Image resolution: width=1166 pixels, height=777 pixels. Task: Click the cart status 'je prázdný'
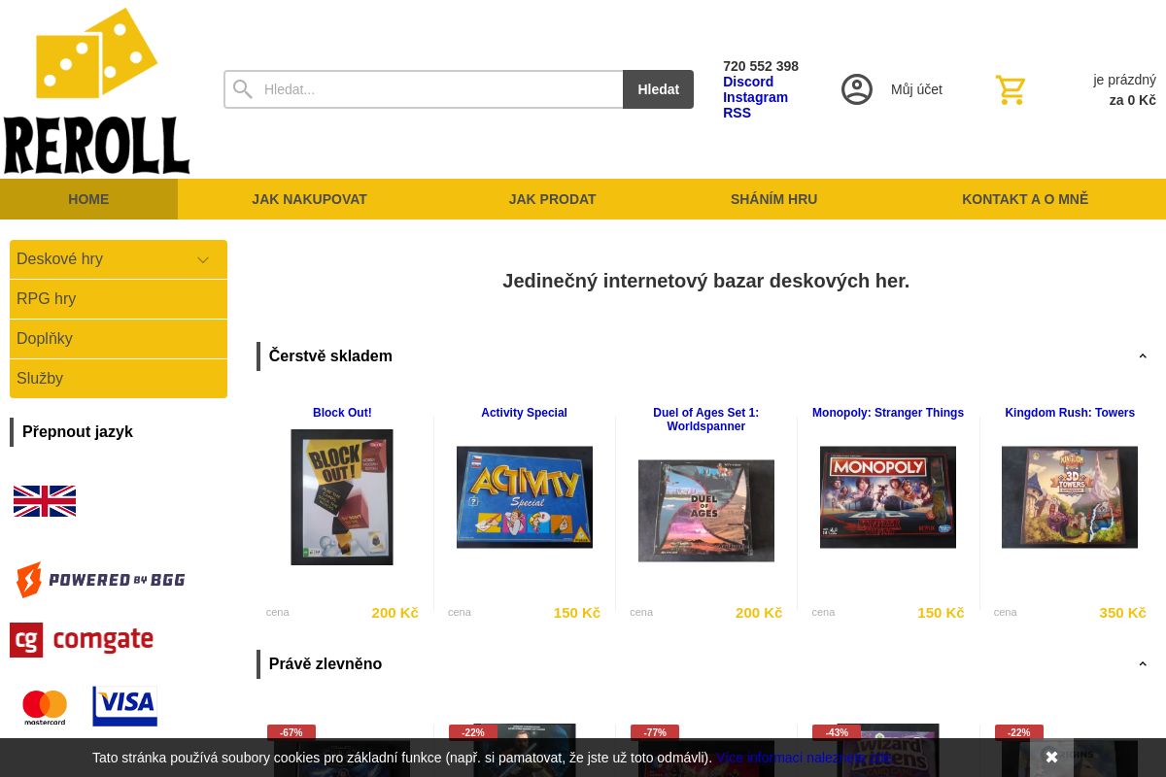(1124, 80)
